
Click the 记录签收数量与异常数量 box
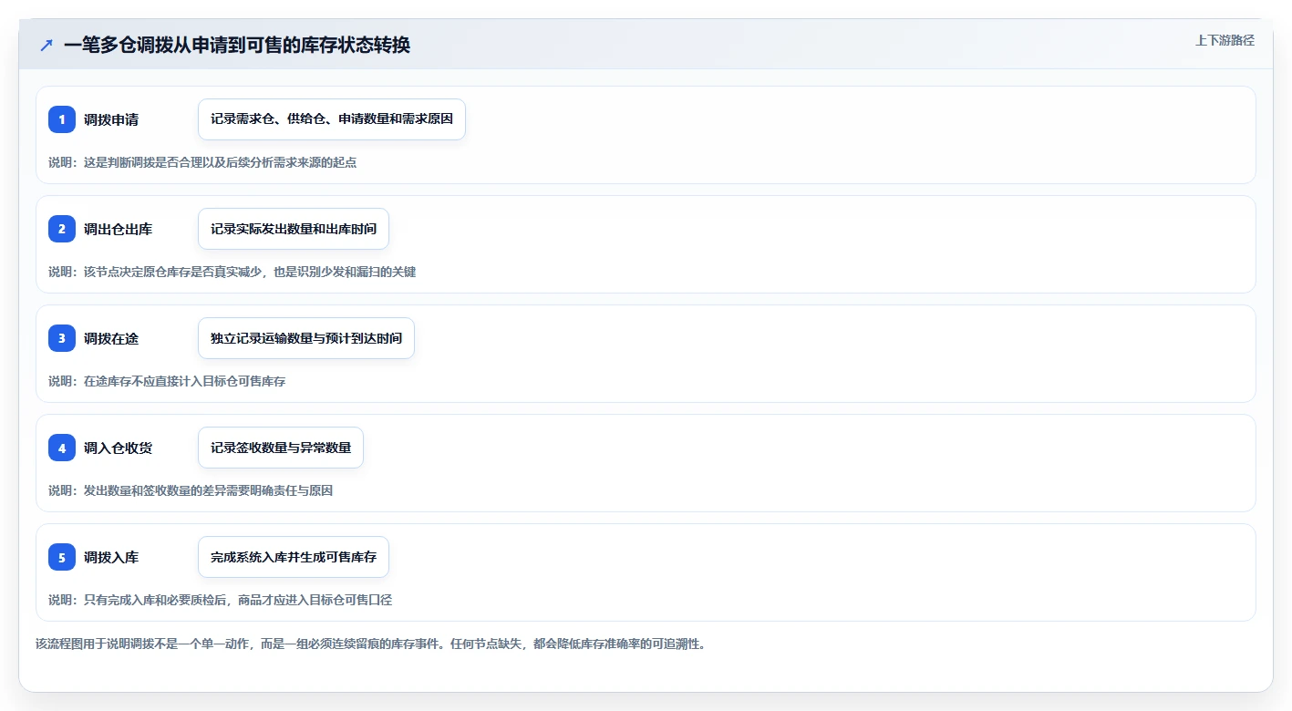(x=281, y=448)
